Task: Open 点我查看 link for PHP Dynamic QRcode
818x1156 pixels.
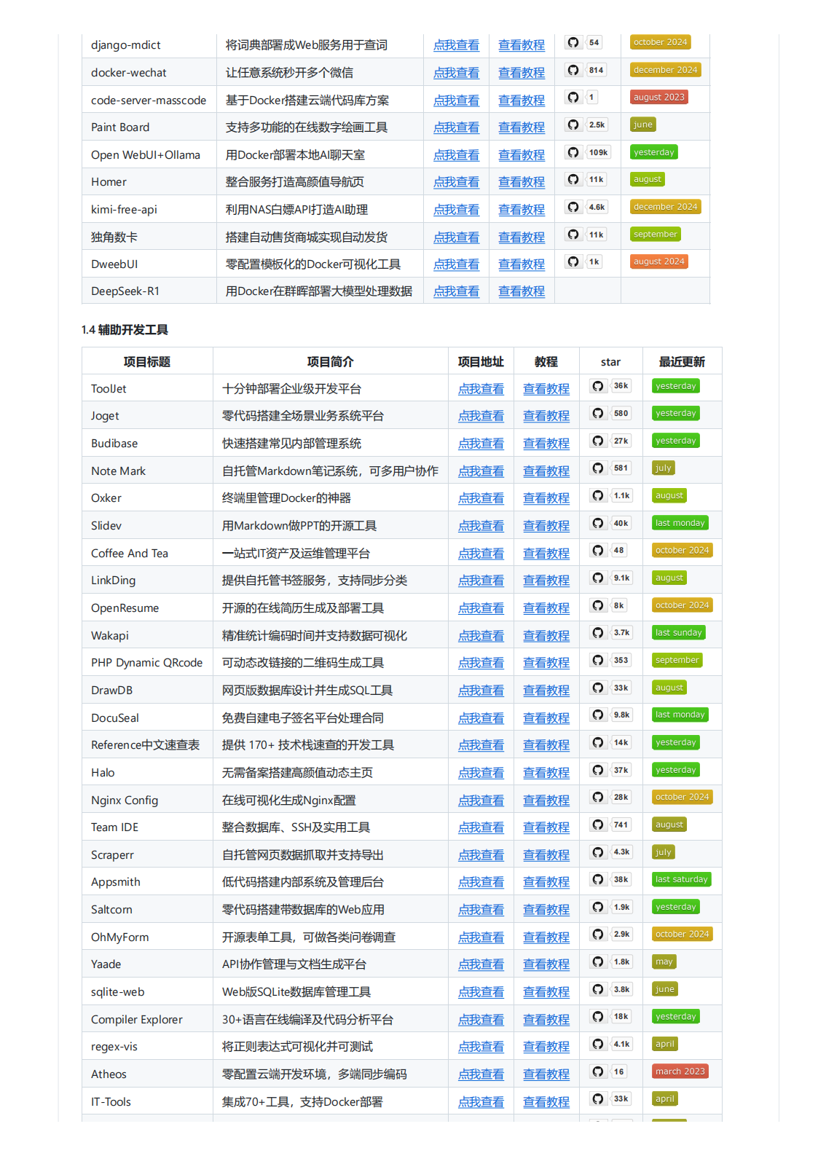Action: 481,663
